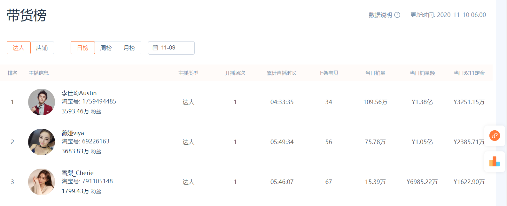Click the 当日销量额 column header
The height and width of the screenshot is (206, 507).
[x=422, y=73]
